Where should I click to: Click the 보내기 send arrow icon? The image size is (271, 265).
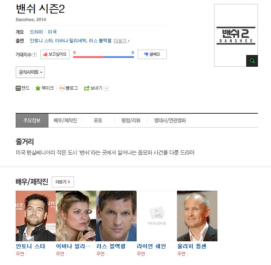click(87, 88)
